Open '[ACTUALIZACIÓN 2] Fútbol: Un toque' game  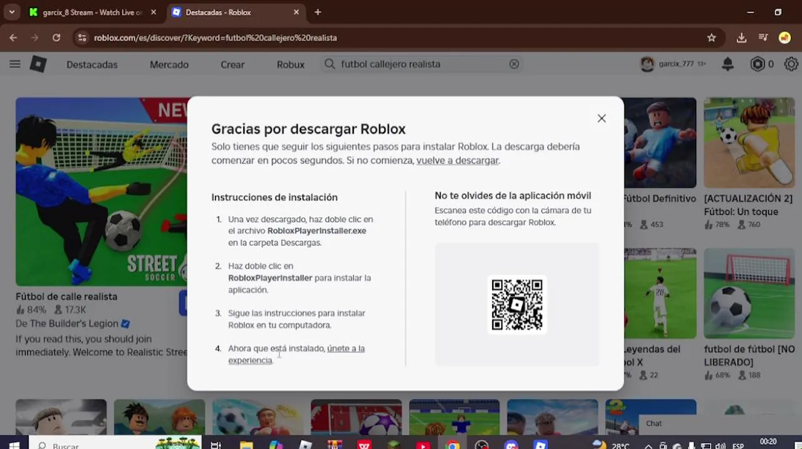[749, 143]
